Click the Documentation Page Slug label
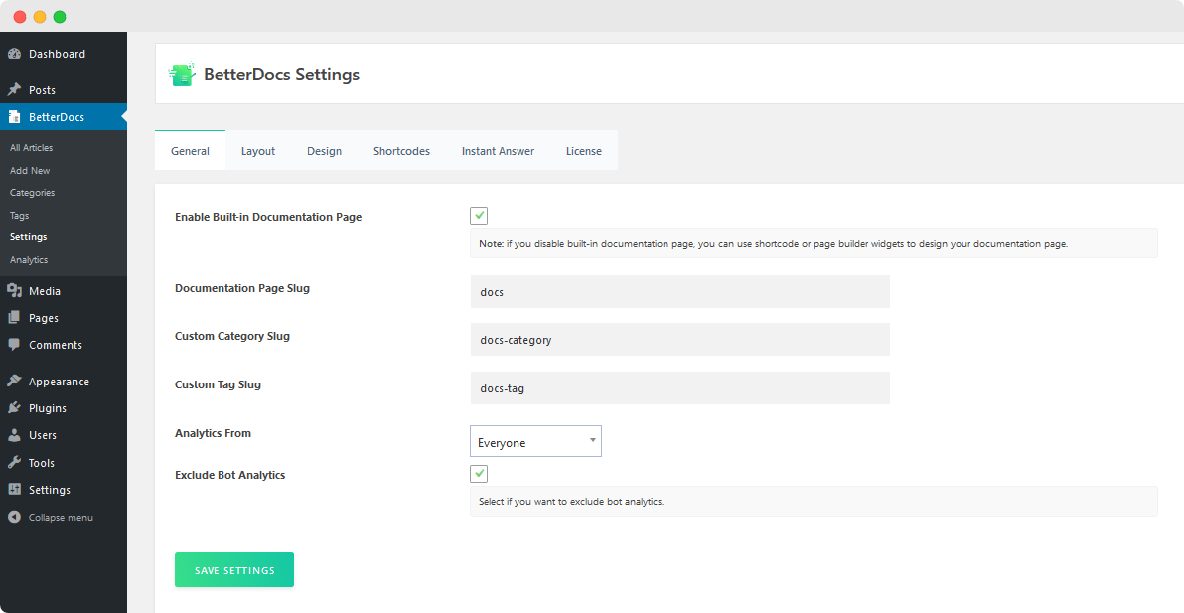The width and height of the screenshot is (1184, 613). (241, 288)
